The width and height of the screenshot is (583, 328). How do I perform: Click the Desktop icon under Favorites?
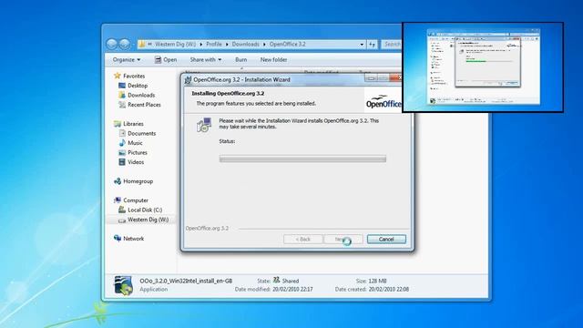121,86
